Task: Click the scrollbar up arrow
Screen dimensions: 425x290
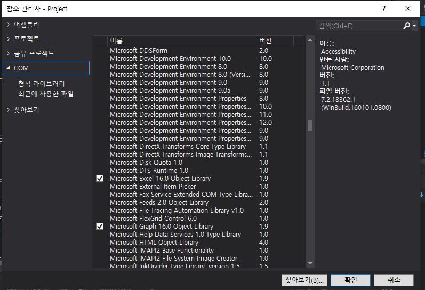Action: 310,40
